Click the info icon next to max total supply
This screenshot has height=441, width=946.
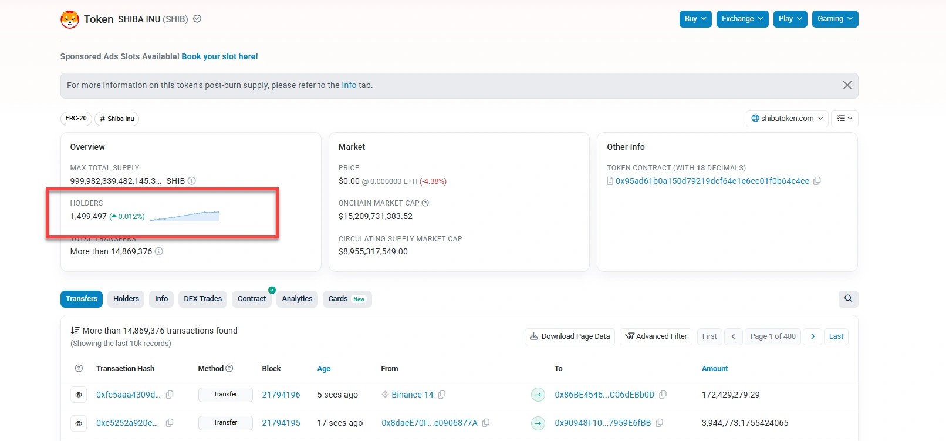pos(191,181)
